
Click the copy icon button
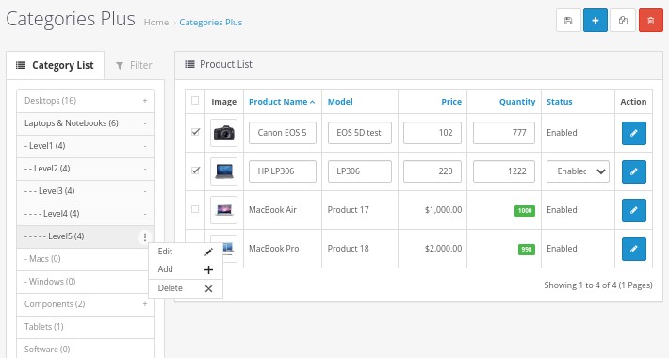tap(623, 21)
